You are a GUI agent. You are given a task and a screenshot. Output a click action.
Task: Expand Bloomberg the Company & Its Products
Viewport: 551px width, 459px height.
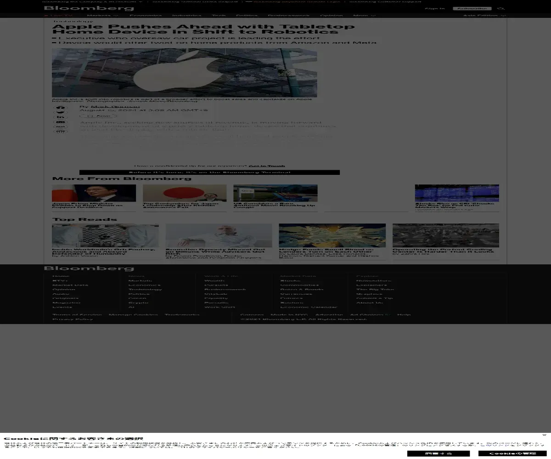[92, 1]
